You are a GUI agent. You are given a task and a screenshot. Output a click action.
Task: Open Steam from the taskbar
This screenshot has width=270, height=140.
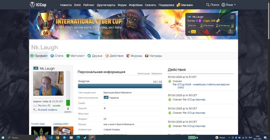click(x=85, y=138)
